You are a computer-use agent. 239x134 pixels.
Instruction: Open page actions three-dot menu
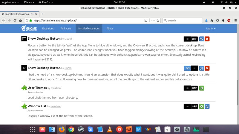(x=153, y=20)
